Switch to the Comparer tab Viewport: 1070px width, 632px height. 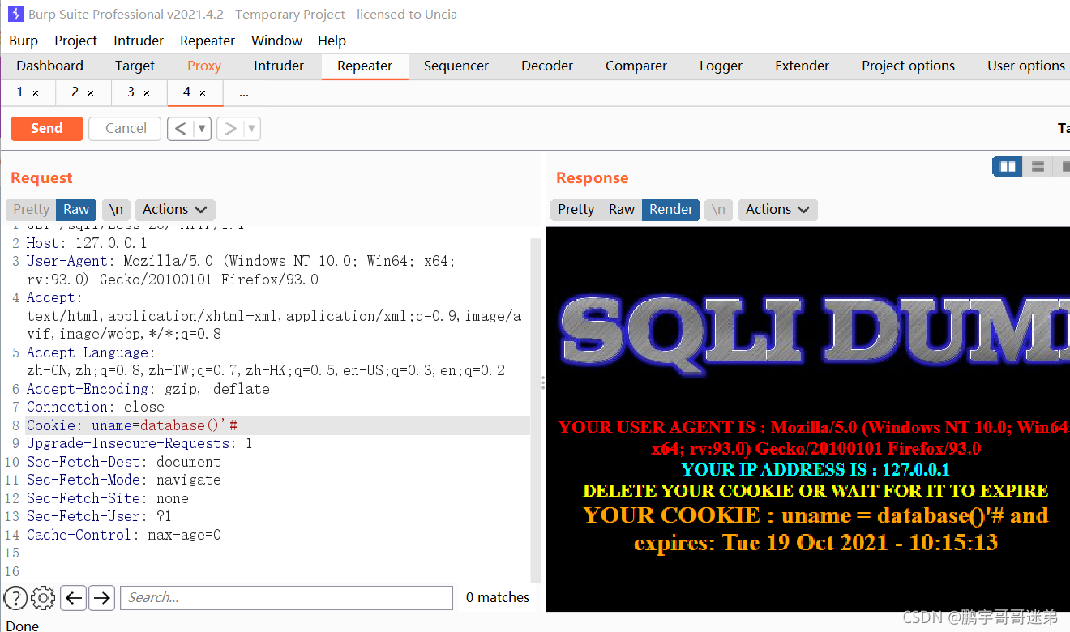click(x=636, y=66)
